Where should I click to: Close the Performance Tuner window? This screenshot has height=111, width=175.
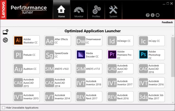171,3
